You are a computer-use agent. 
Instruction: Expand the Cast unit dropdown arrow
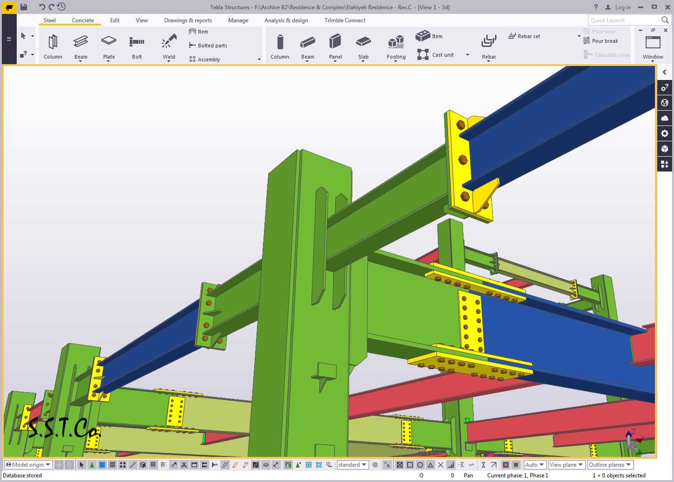[467, 55]
